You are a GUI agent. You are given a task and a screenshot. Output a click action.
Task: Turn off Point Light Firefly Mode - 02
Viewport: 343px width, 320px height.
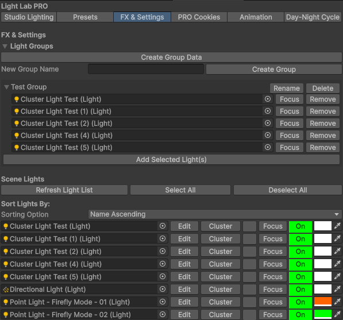coord(300,315)
